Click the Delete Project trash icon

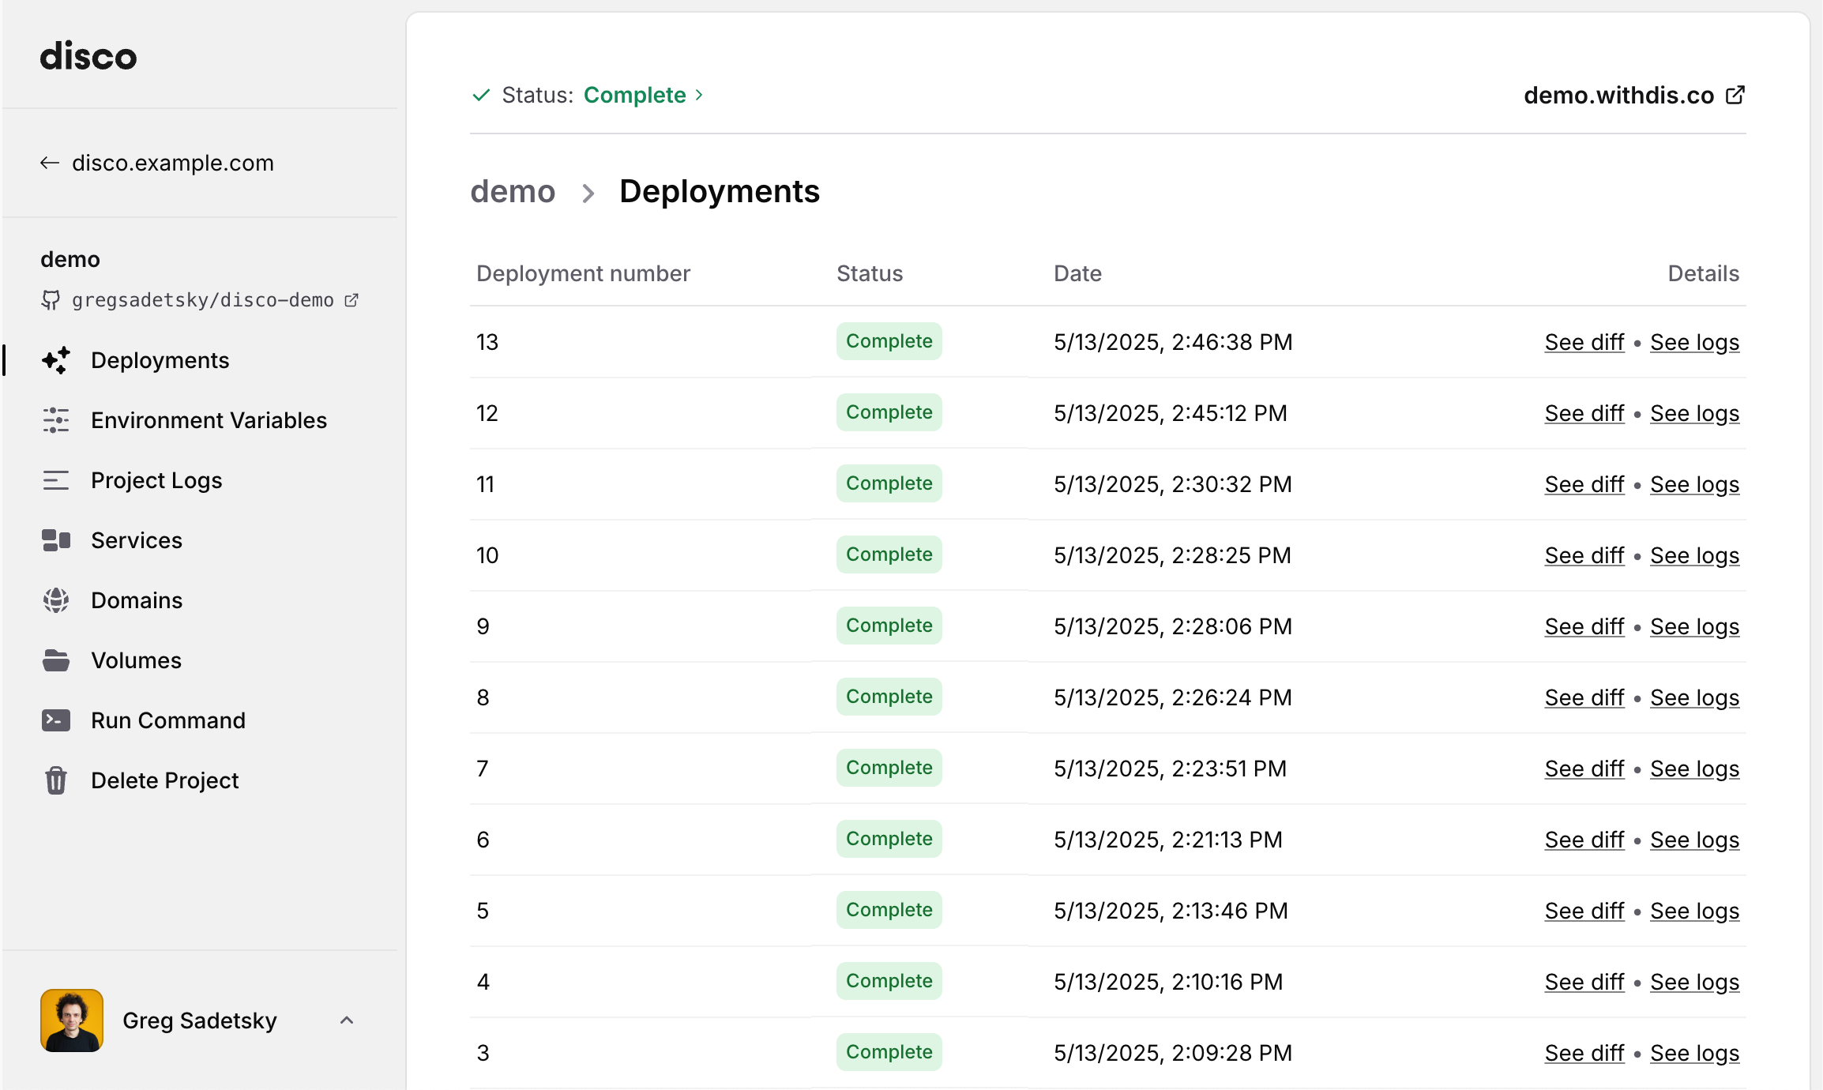[x=56, y=780]
